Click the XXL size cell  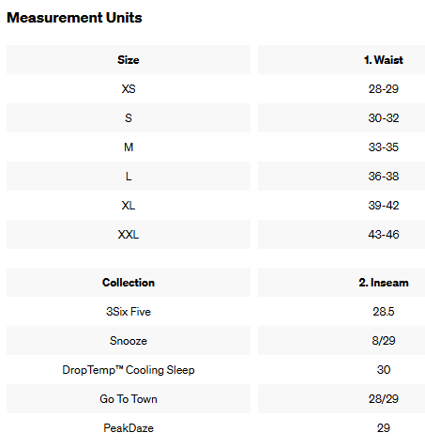[x=129, y=235]
